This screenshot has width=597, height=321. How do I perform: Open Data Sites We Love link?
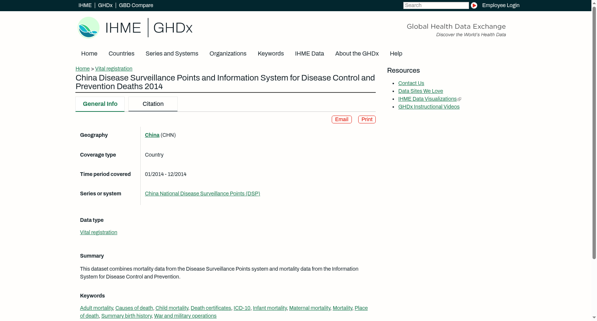point(421,91)
